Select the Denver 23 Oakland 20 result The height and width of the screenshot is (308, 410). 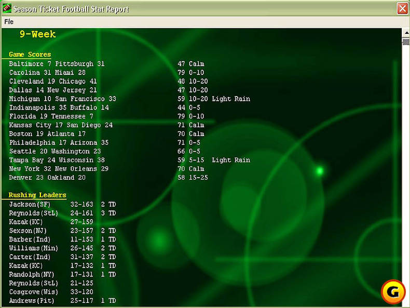[x=47, y=178]
